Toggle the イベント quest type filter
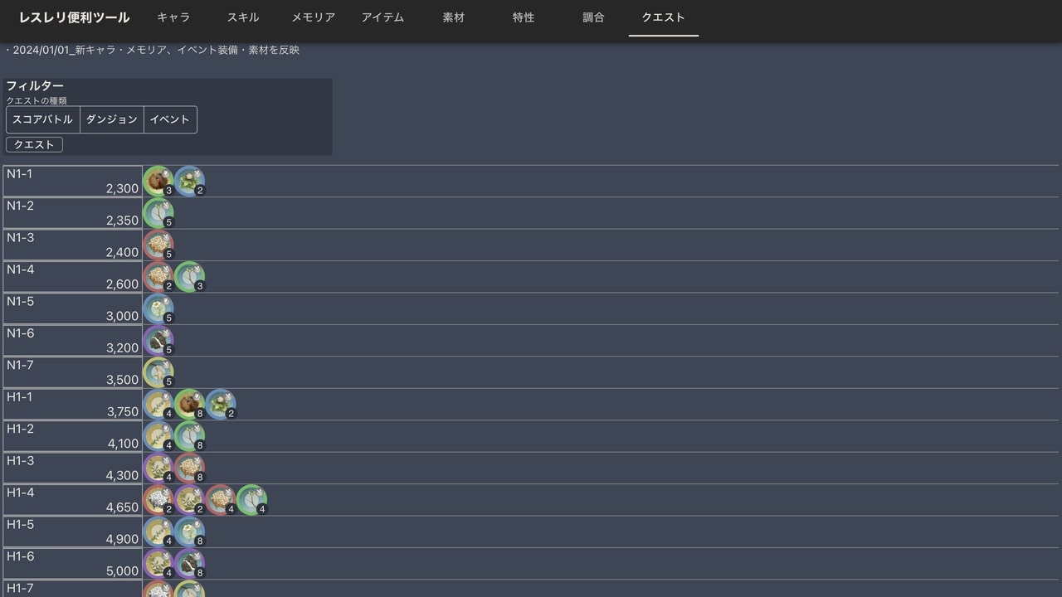Image resolution: width=1062 pixels, height=597 pixels. 170,119
